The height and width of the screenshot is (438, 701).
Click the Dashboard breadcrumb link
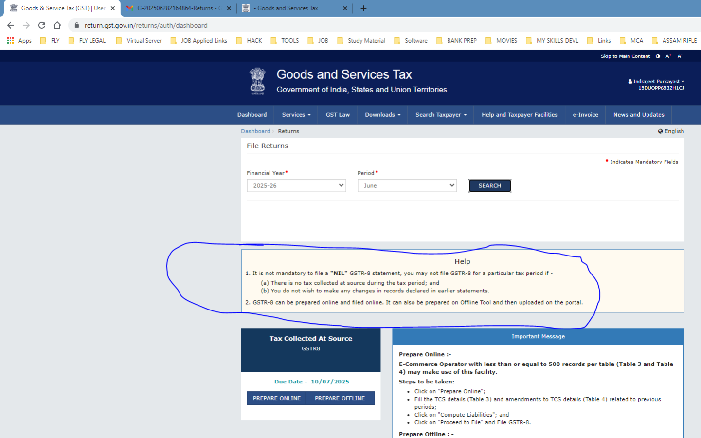tap(255, 131)
